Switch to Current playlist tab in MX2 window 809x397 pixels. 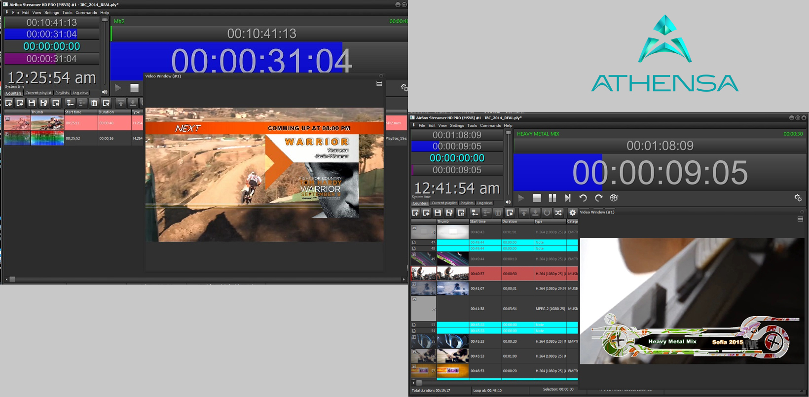point(38,93)
